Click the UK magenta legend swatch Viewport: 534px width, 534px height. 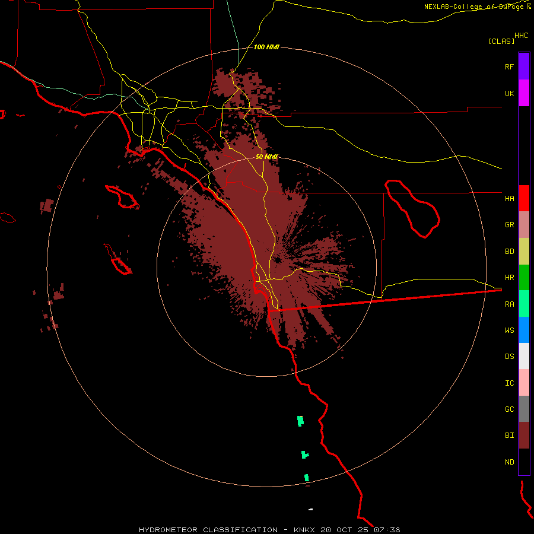click(524, 93)
